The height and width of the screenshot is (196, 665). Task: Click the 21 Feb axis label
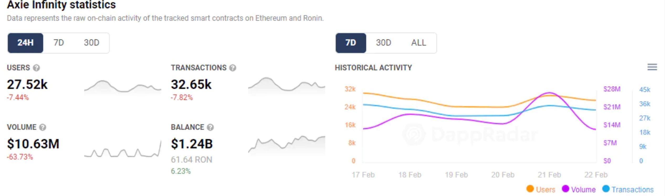tap(549, 175)
